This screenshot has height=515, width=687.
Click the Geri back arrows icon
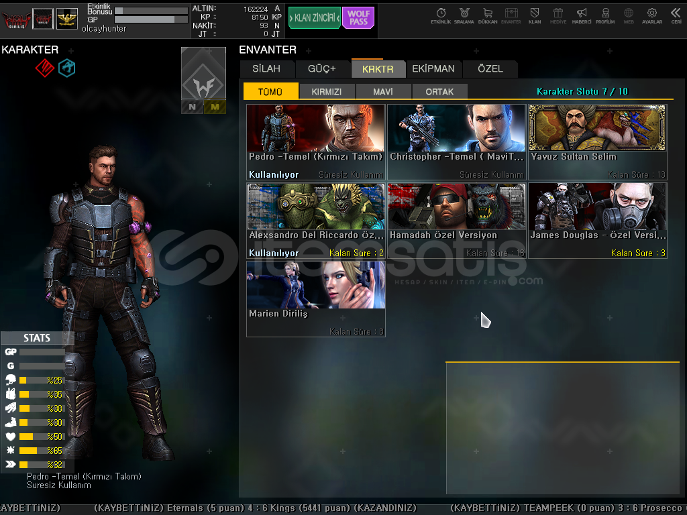click(676, 16)
